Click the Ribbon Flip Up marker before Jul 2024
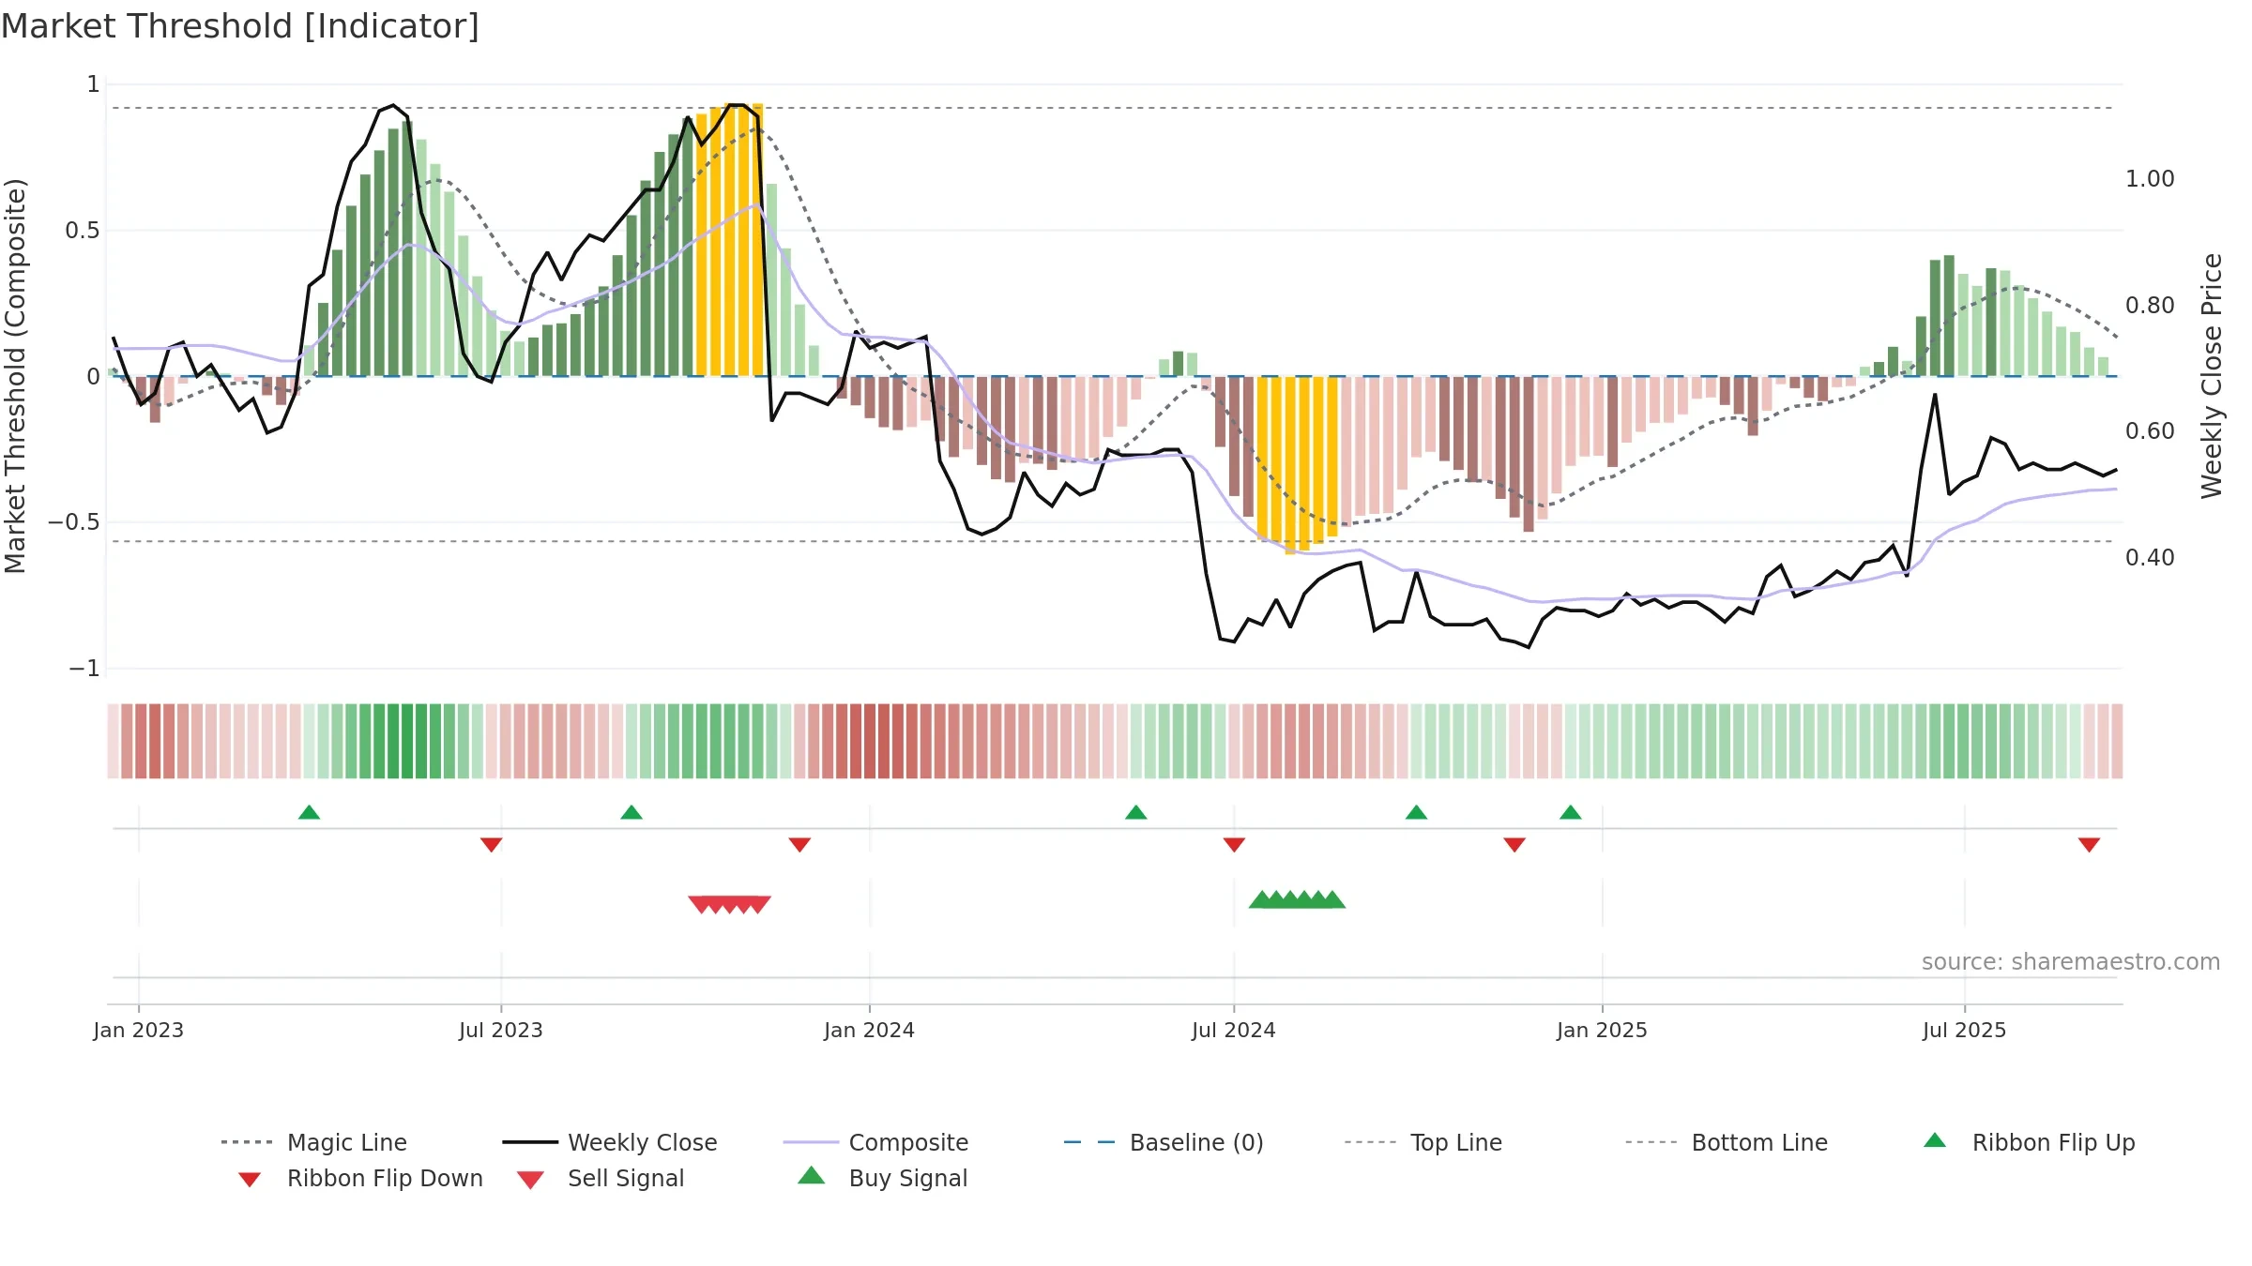This screenshot has width=2252, height=1266. click(x=1136, y=812)
